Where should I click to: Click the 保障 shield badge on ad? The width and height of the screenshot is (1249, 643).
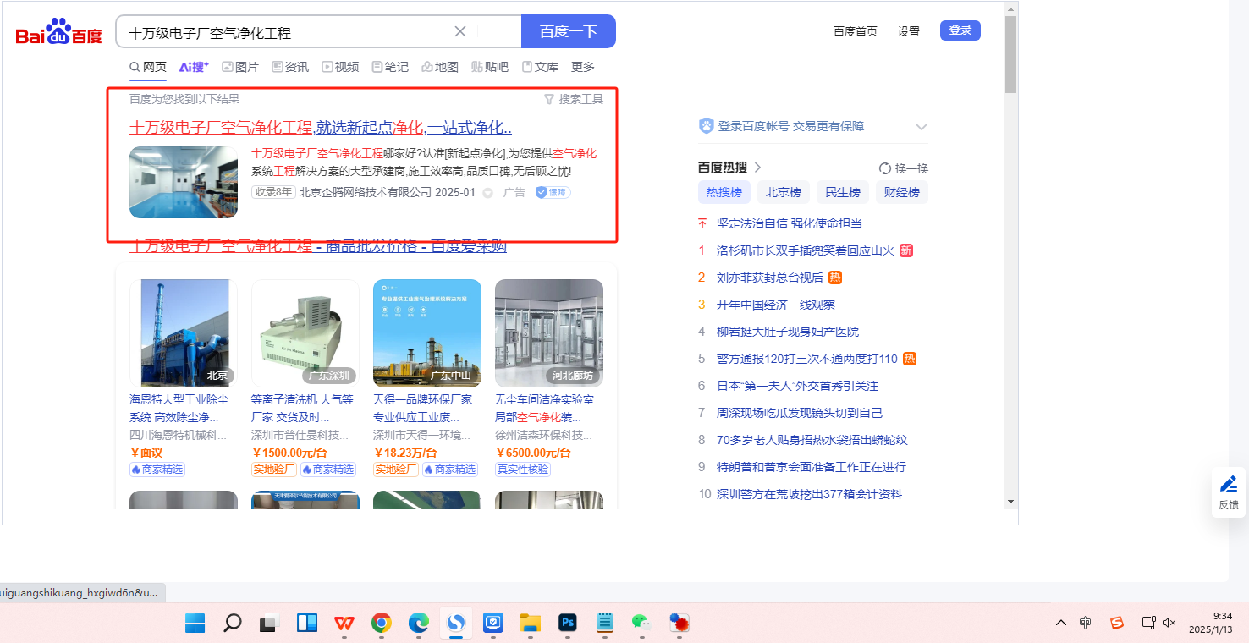click(552, 193)
